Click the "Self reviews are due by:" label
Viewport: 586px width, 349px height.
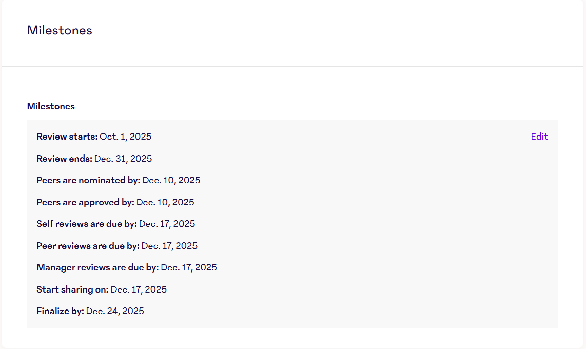(87, 224)
